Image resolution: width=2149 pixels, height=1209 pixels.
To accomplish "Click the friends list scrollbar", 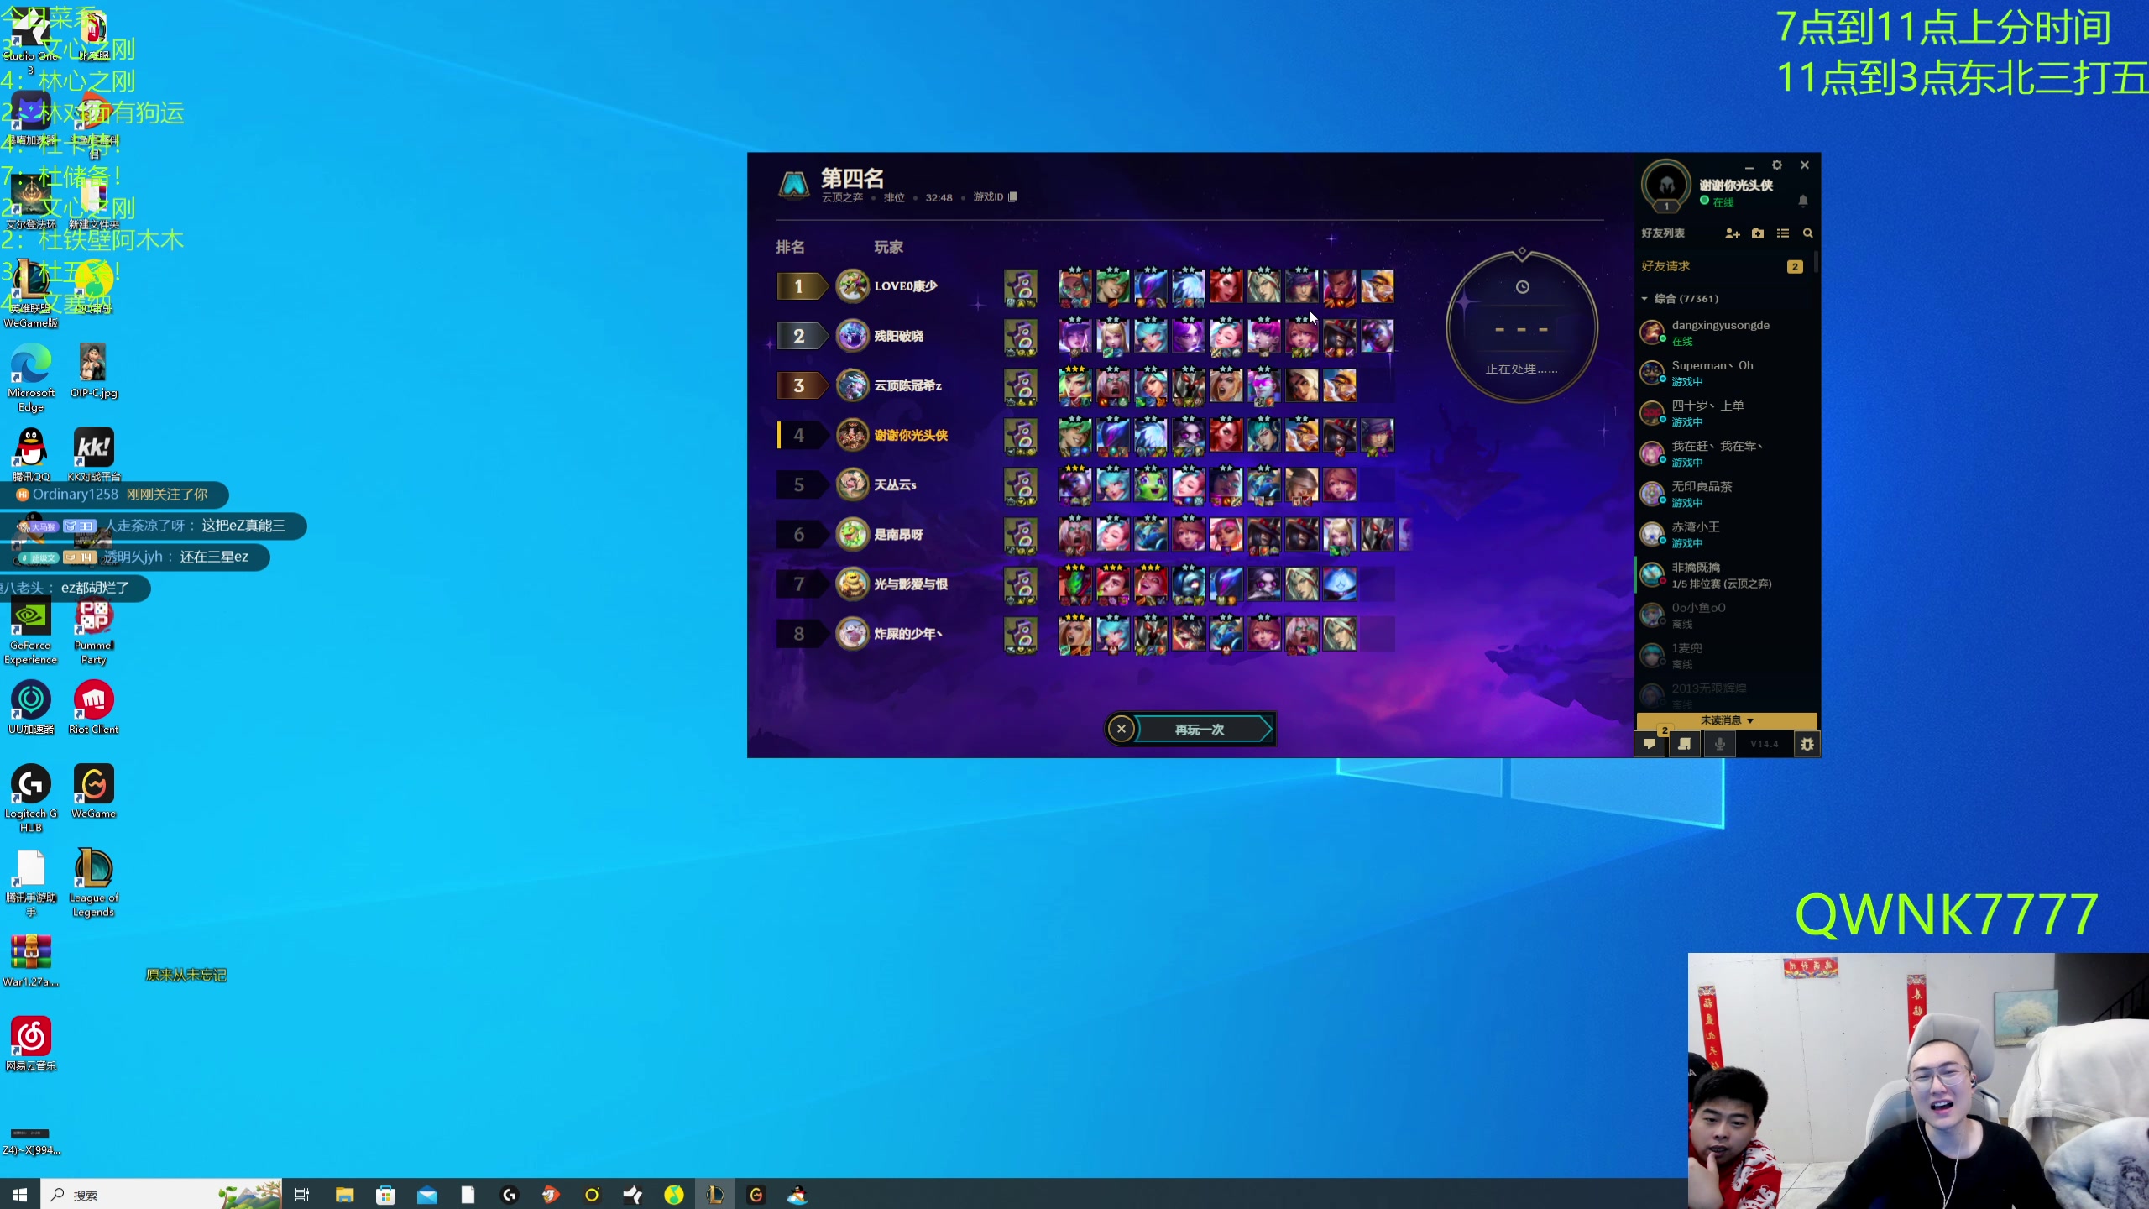I will coord(1816,262).
